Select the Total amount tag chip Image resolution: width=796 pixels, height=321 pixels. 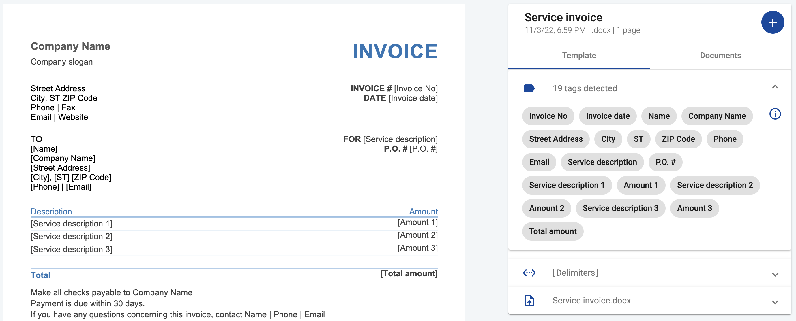click(x=552, y=231)
